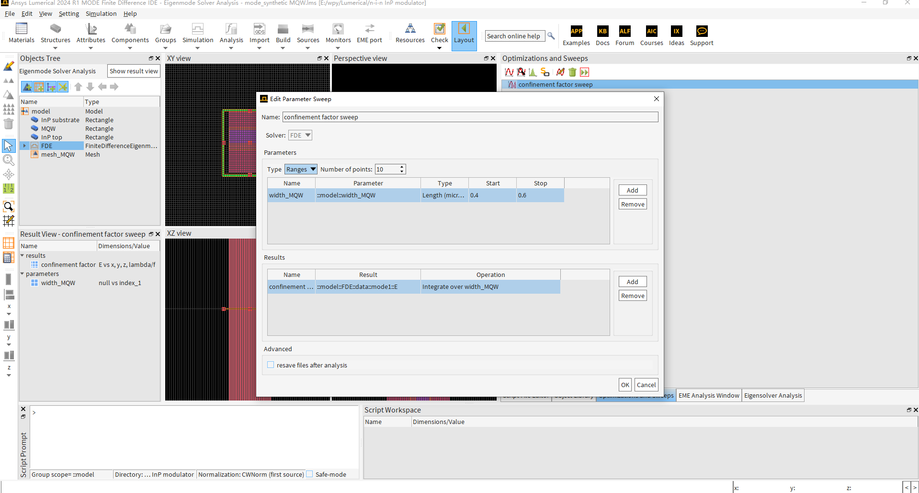919x493 pixels.
Task: Click the Import GDS icon
Action: pyautogui.click(x=259, y=29)
